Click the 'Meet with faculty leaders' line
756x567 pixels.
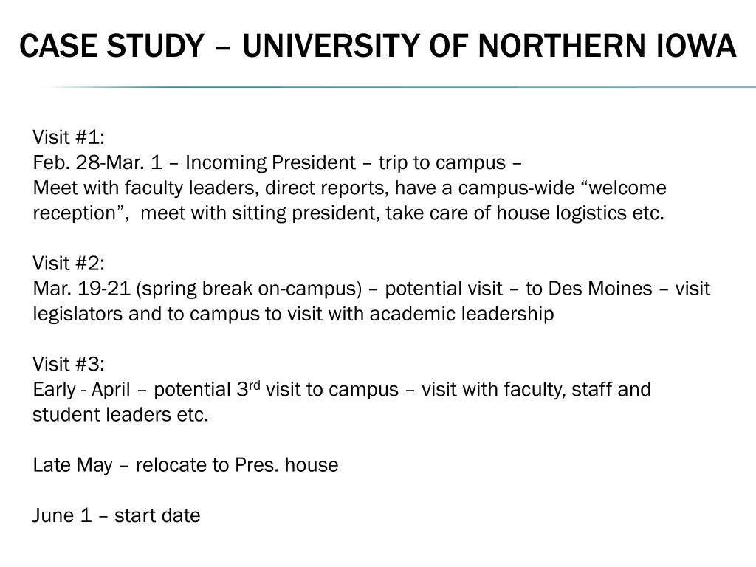tap(349, 188)
